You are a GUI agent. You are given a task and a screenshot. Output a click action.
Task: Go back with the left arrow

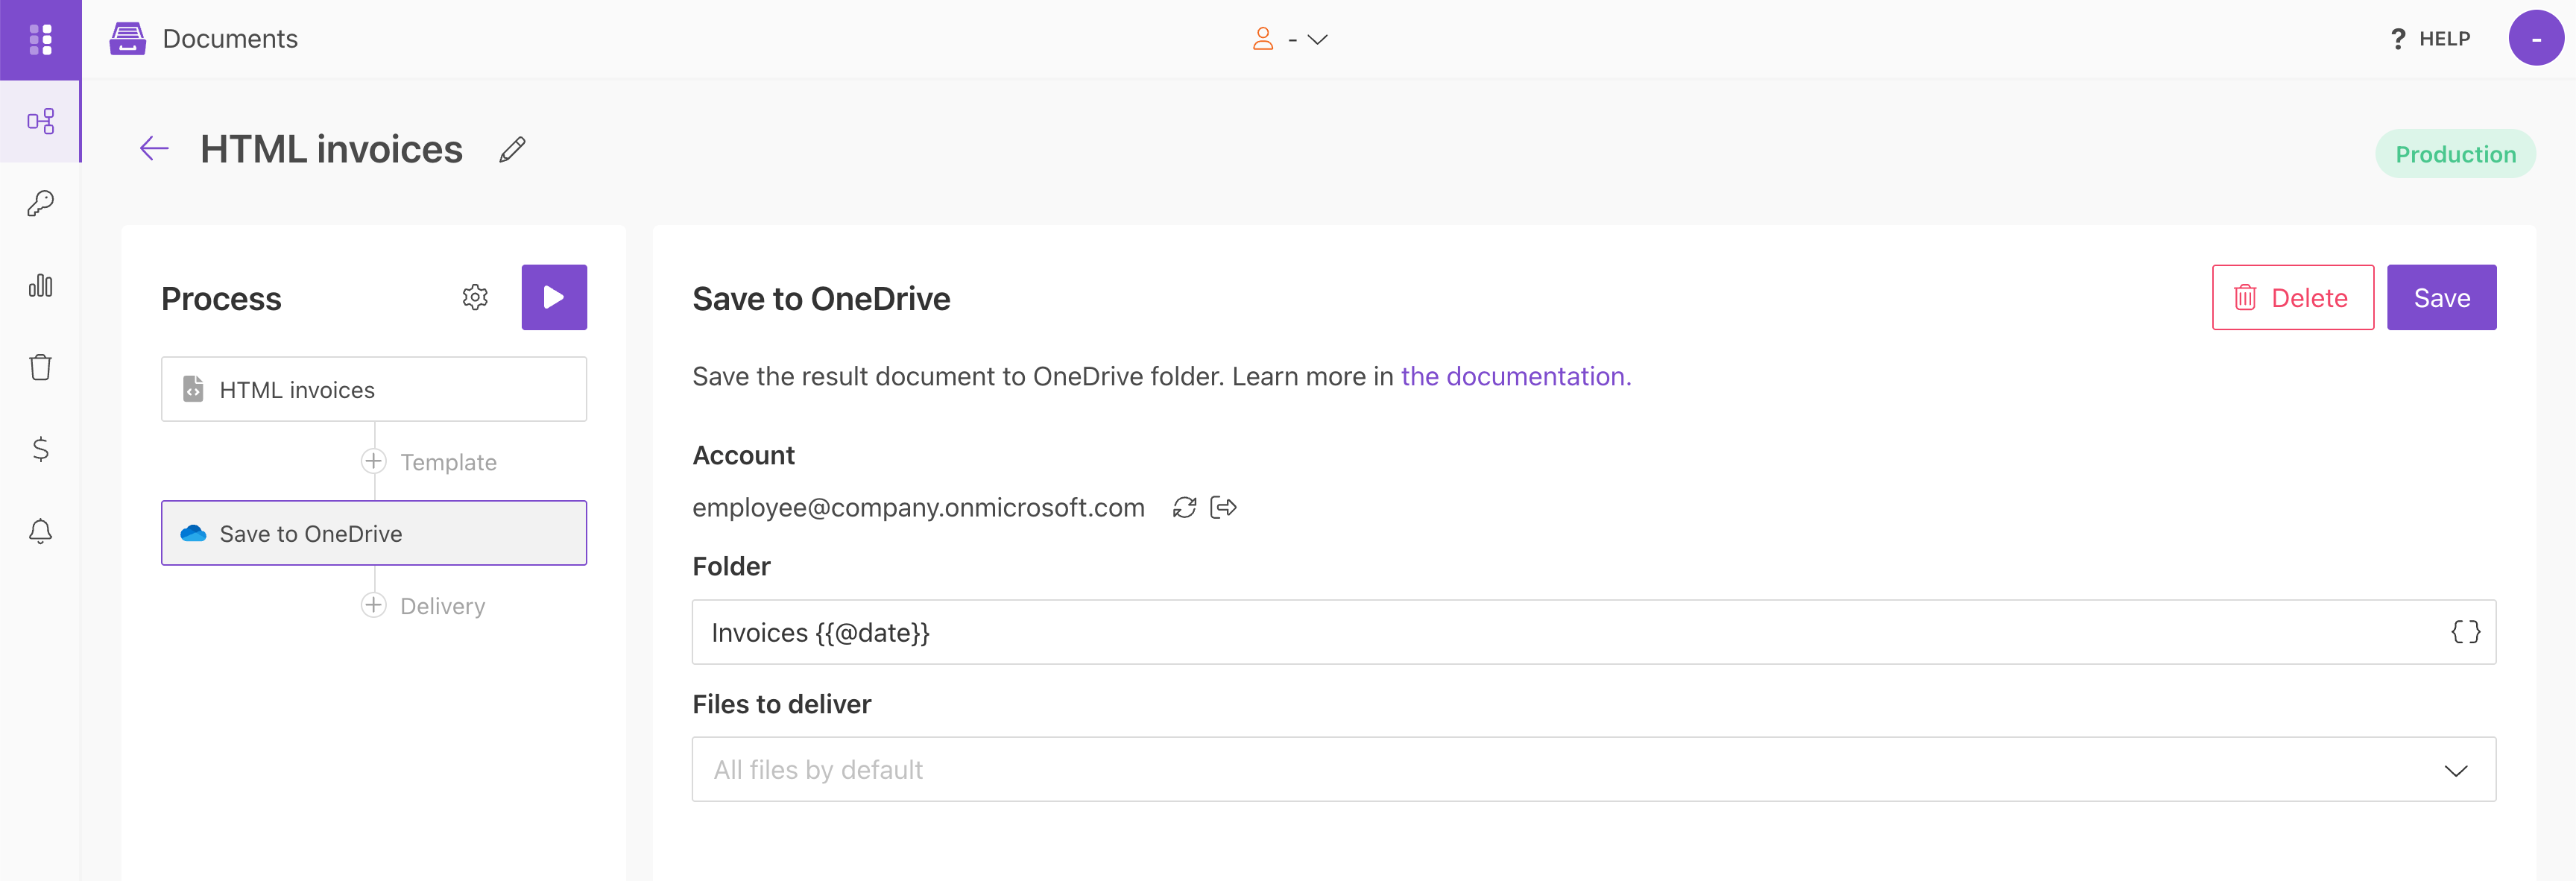coord(154,149)
